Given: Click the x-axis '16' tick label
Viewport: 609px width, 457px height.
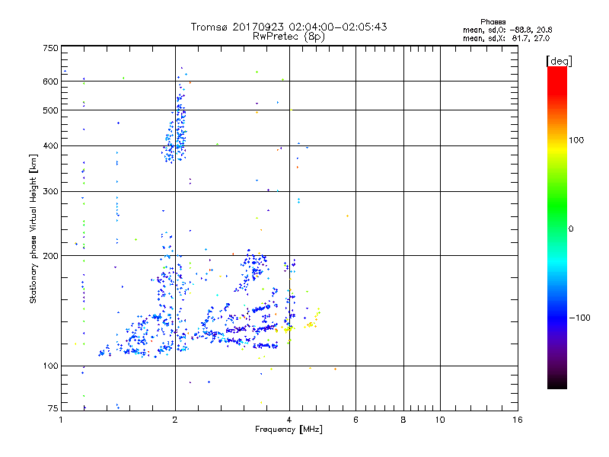Looking at the screenshot, I should click(518, 420).
